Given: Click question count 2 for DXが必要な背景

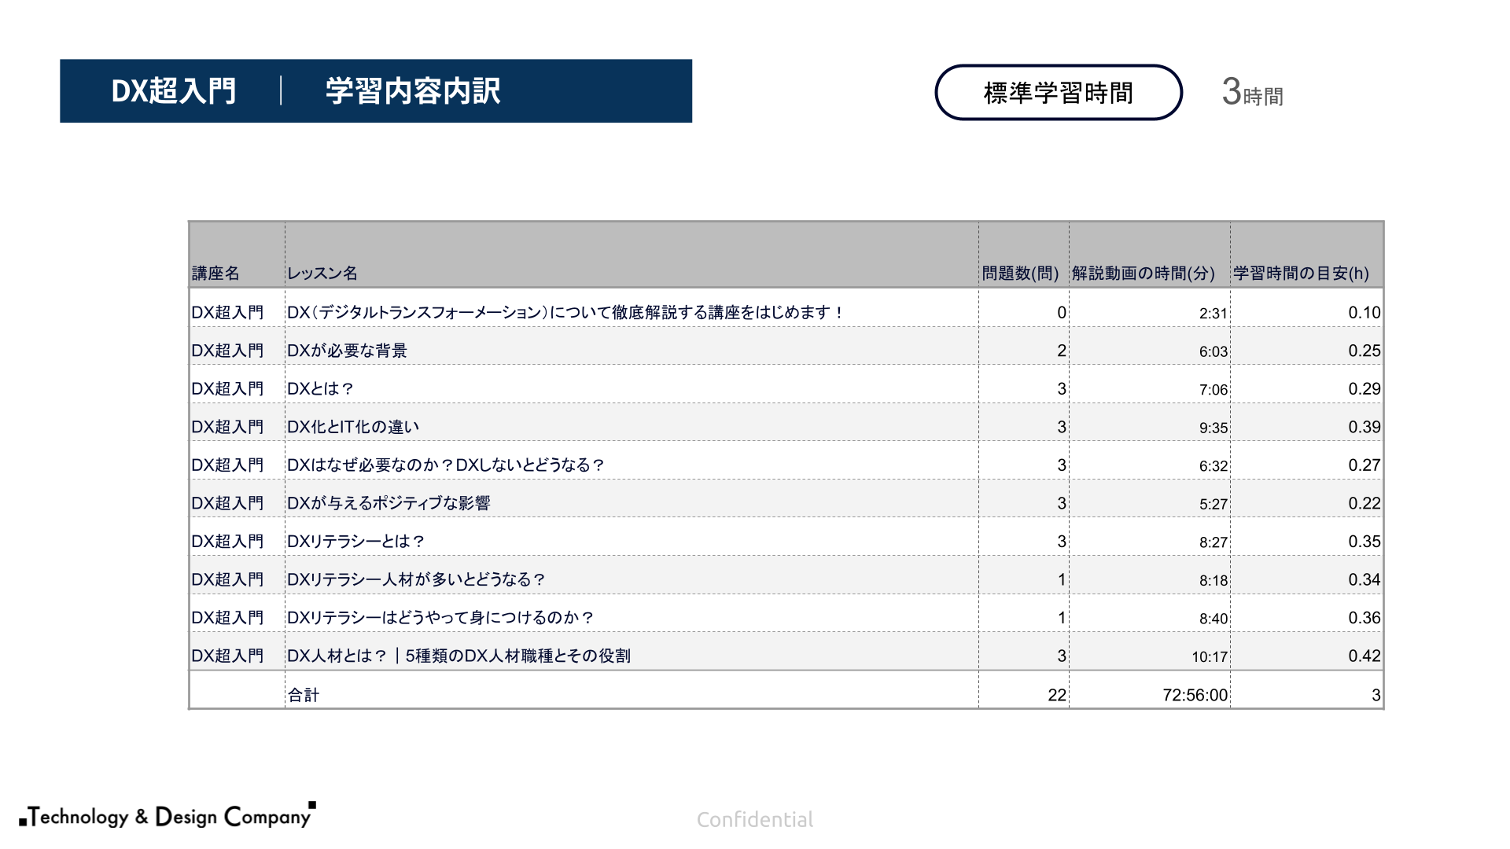Looking at the screenshot, I should (1062, 351).
